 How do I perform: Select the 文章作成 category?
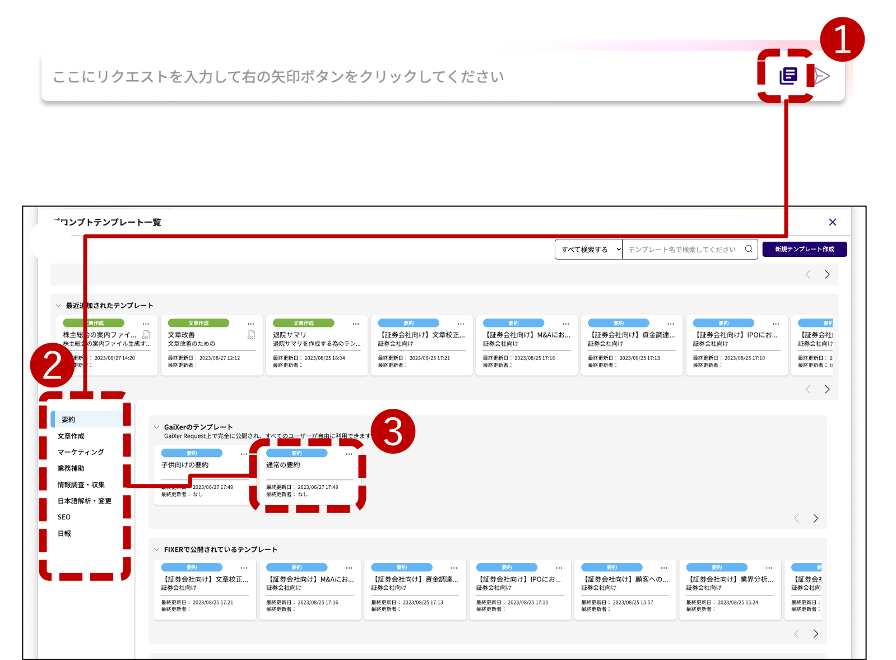click(71, 436)
